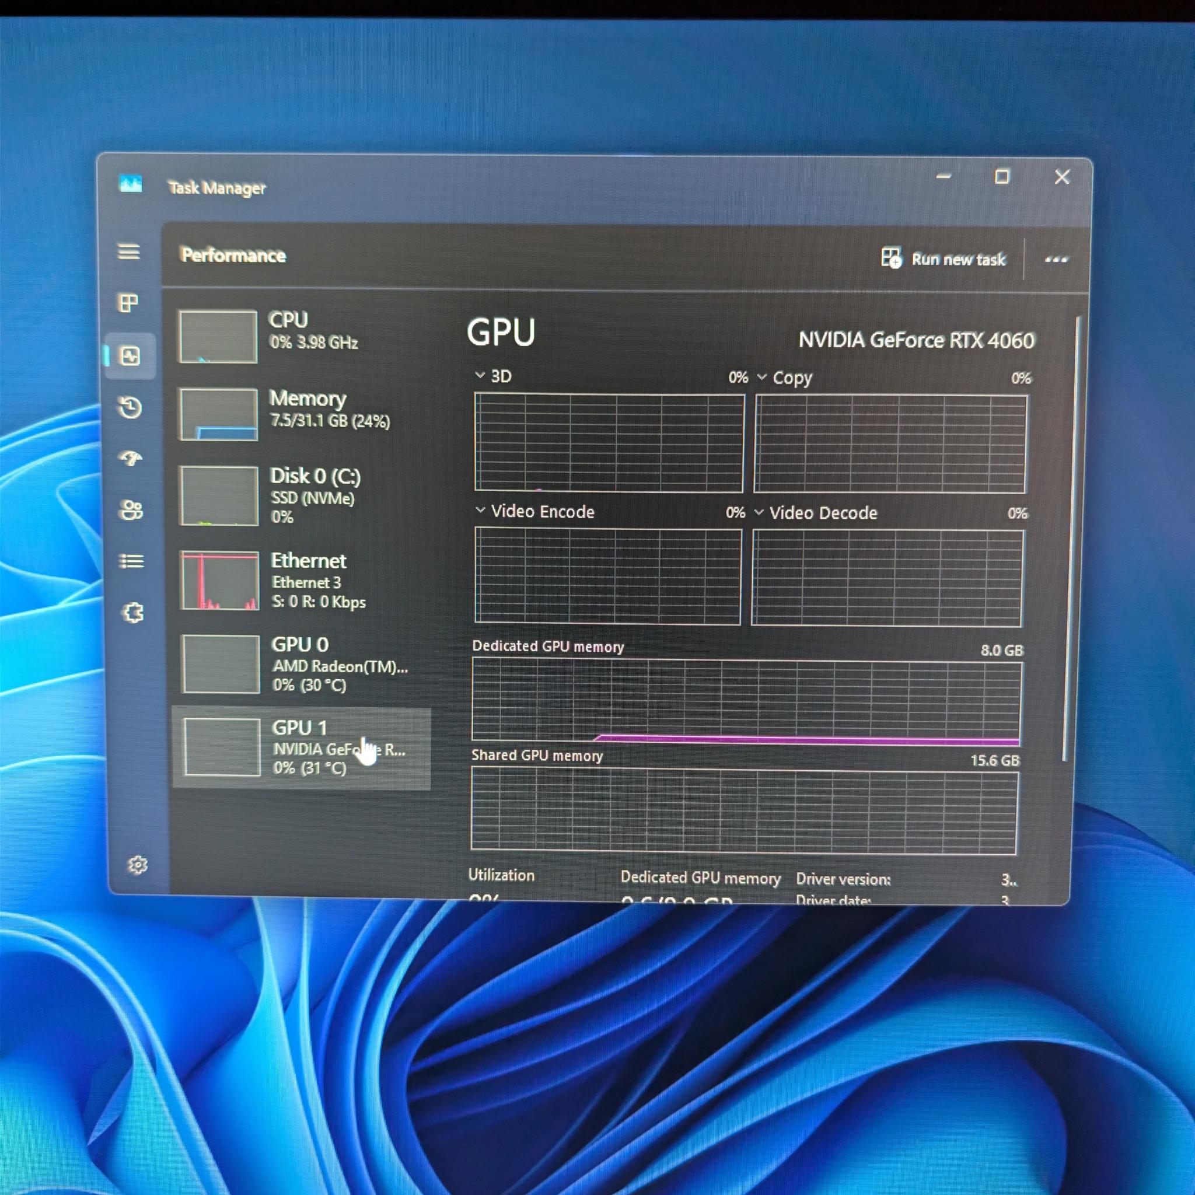Click the Dedicated GPU memory graph
The image size is (1195, 1195).
746,702
